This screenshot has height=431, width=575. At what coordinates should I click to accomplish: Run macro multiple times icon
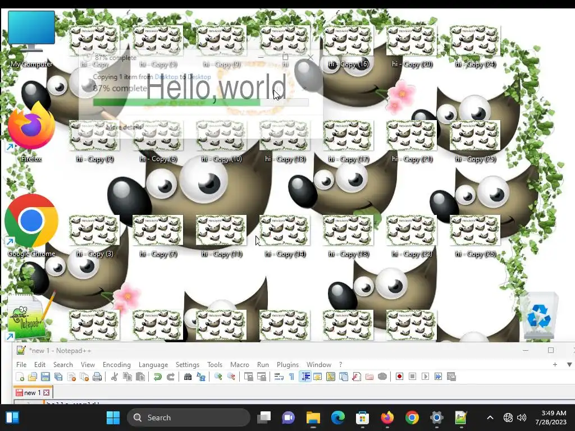[x=438, y=377]
